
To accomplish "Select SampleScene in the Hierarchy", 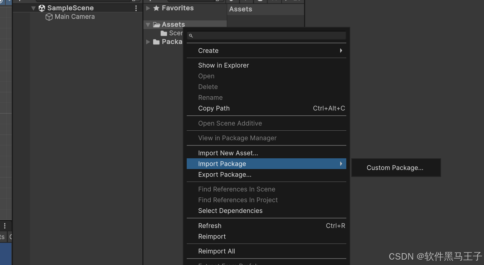I will pos(70,8).
